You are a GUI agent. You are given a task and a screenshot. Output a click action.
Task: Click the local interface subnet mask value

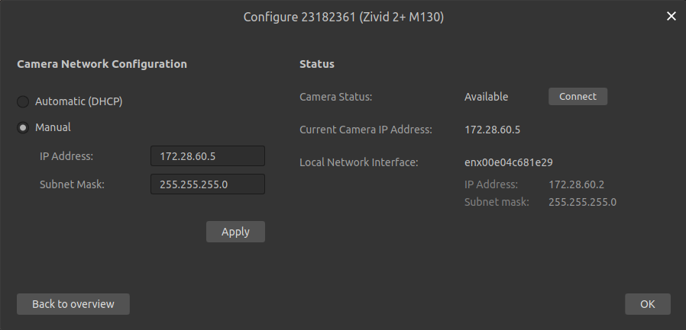(582, 202)
